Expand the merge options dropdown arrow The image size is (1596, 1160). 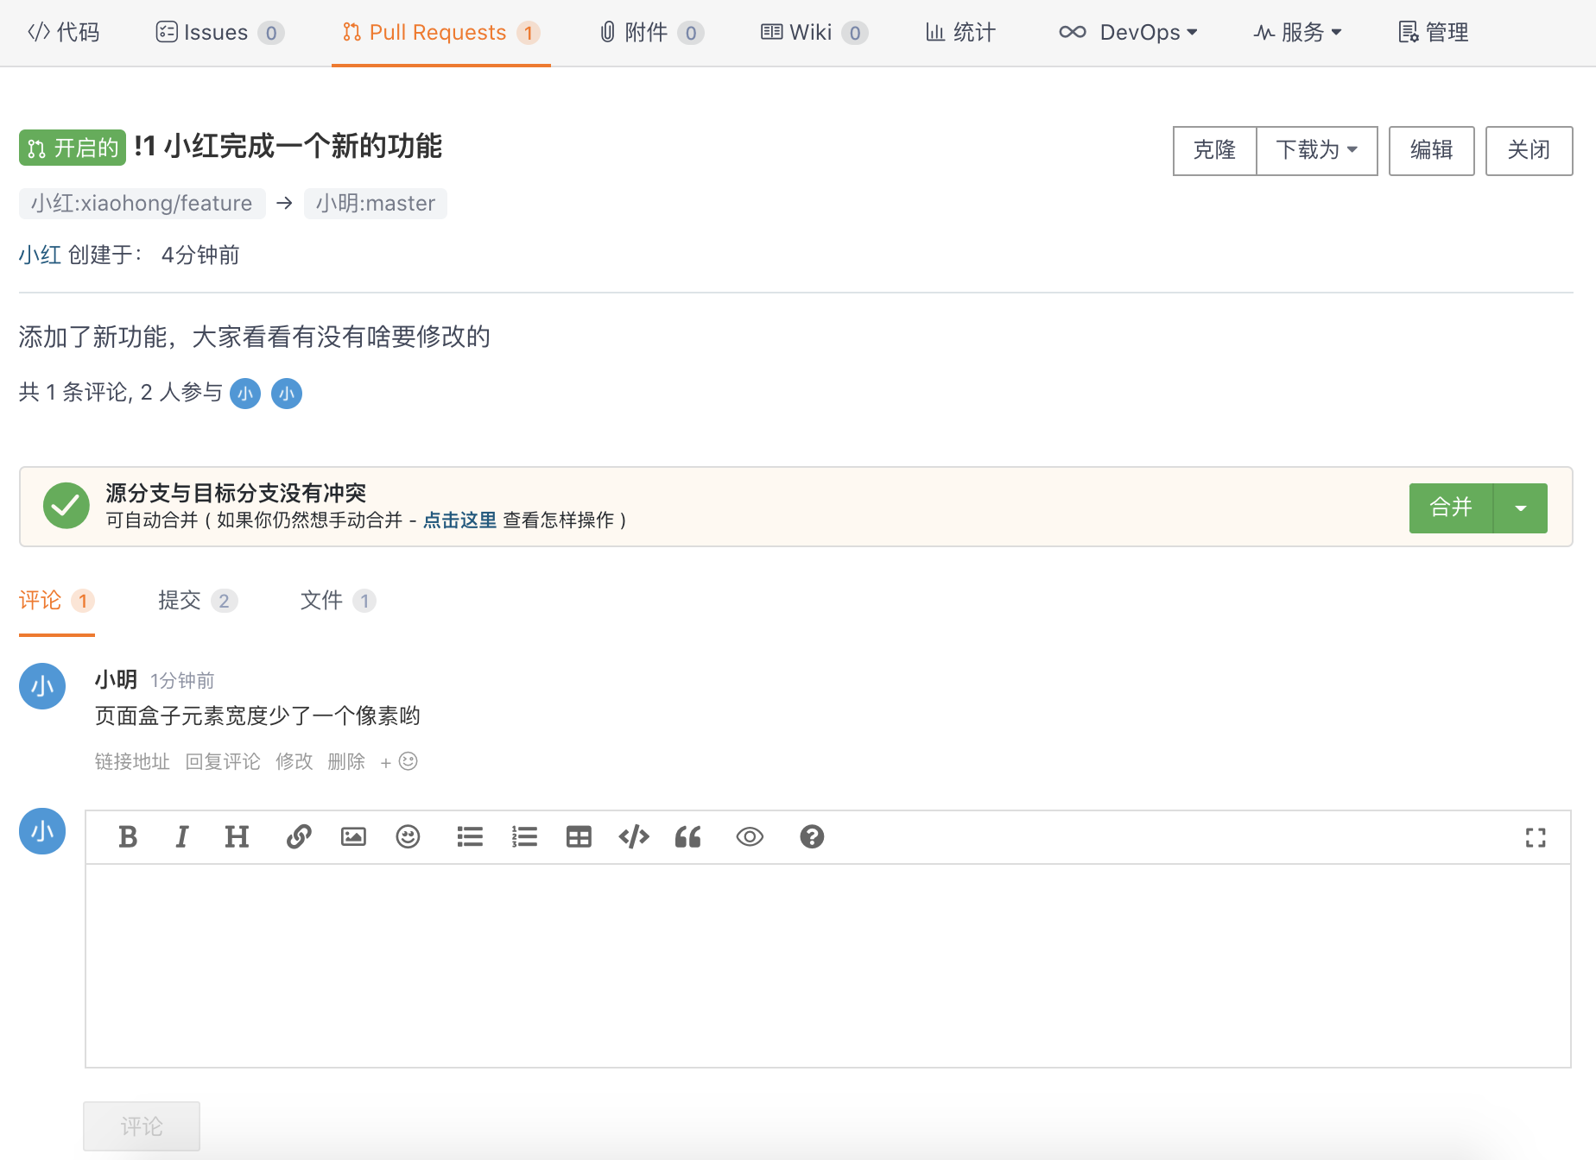tap(1520, 508)
